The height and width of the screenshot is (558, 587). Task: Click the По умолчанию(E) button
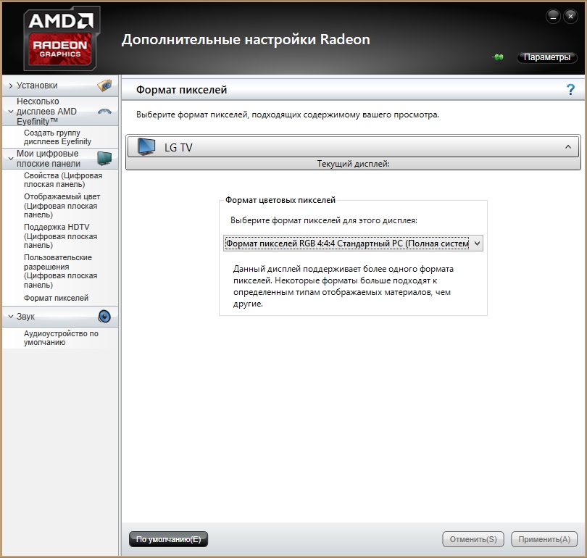[x=168, y=539]
